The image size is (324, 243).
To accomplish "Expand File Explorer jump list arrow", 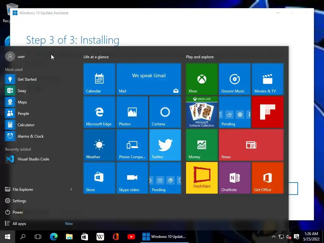I will click(71, 189).
